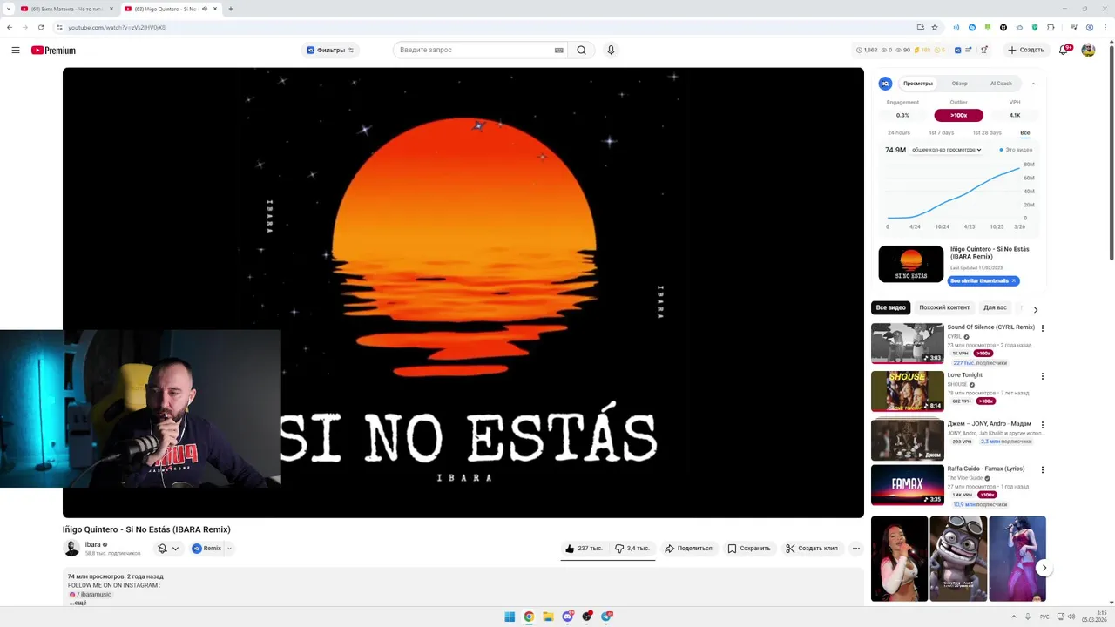Open Chrome profile icon in toolbar

tap(1089, 27)
